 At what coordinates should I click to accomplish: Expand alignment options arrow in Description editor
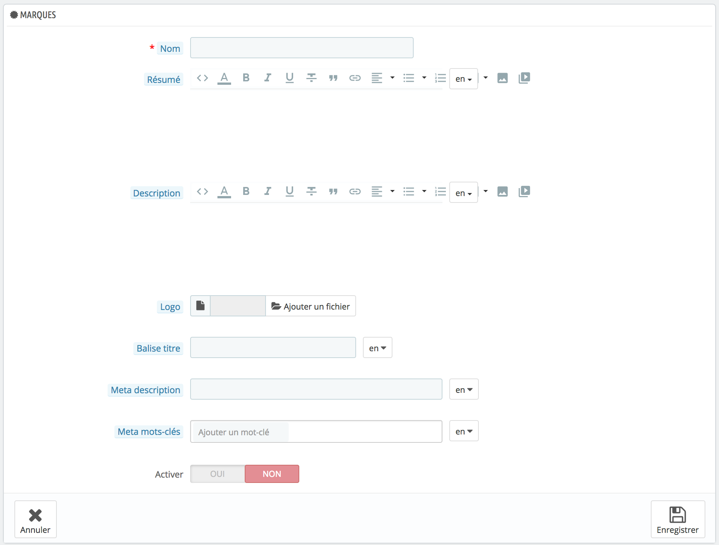pos(392,192)
